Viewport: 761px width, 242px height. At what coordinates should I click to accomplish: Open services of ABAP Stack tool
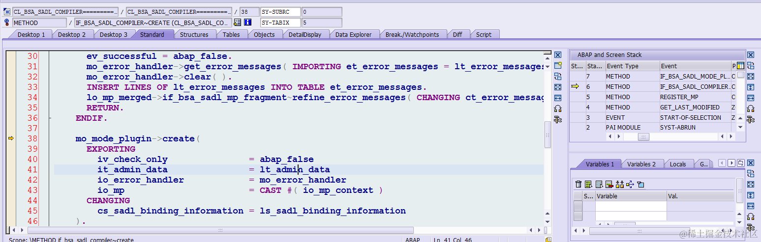point(751,109)
